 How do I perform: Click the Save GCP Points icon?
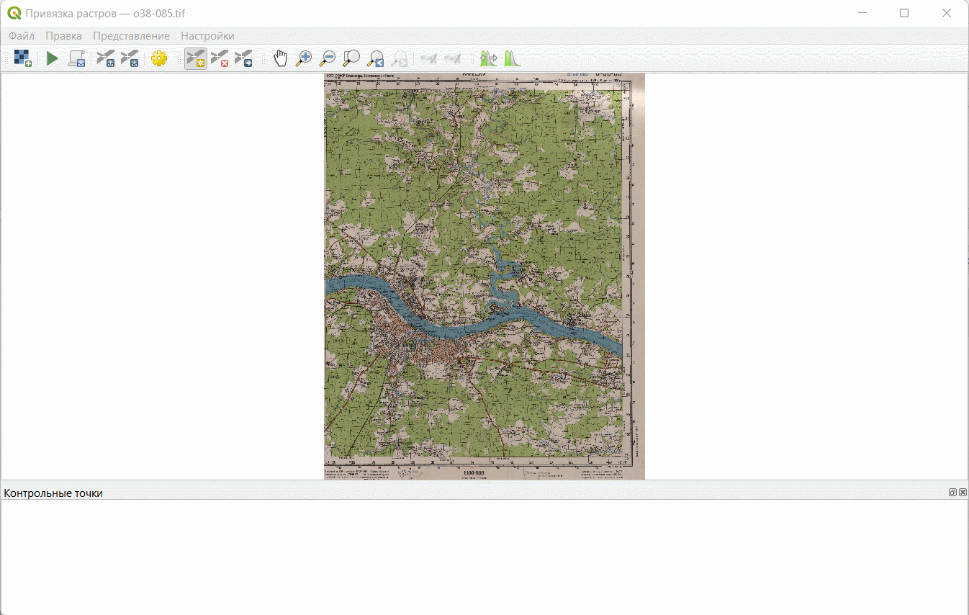pyautogui.click(x=130, y=58)
